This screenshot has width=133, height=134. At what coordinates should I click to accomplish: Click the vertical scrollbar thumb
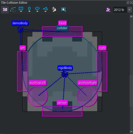tap(131, 90)
